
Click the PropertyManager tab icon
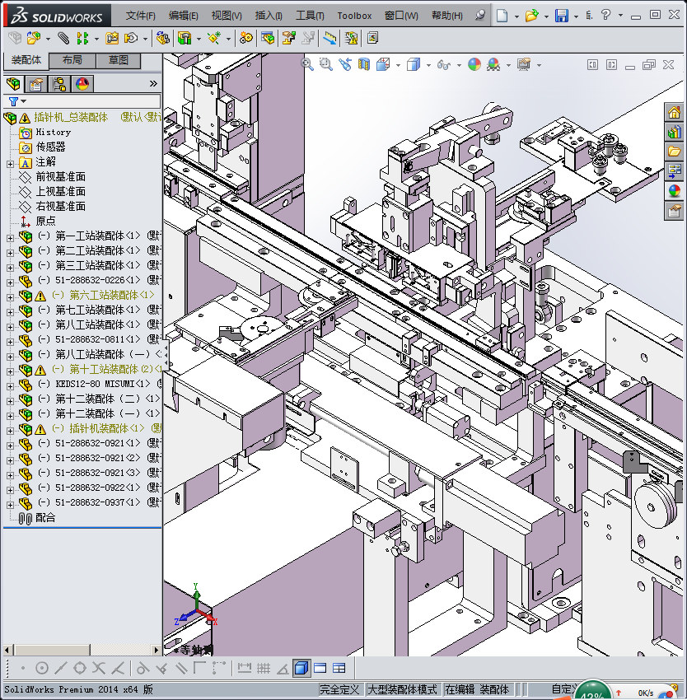pos(36,84)
